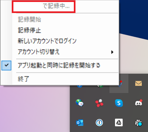Open Google Drive tray icon
Image resolution: width=148 pixels, height=132 pixels.
coord(119,123)
